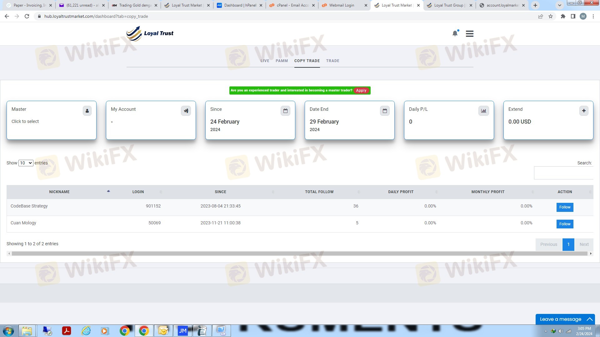Image resolution: width=600 pixels, height=337 pixels.
Task: Switch to the Webmail Login browser tab
Action: tap(344, 5)
